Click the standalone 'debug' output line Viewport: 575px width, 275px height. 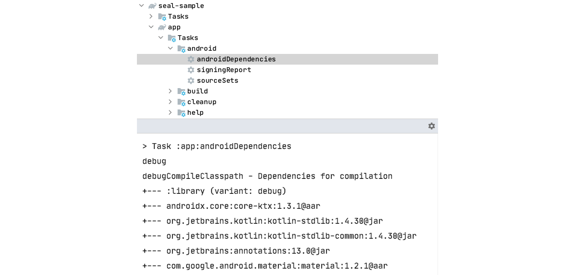(155, 161)
